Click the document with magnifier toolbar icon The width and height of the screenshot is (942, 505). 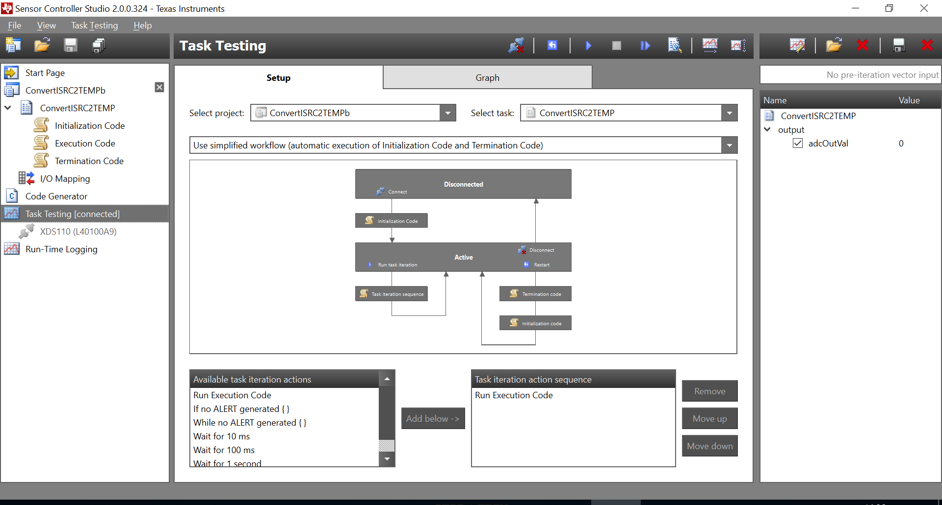pos(675,46)
